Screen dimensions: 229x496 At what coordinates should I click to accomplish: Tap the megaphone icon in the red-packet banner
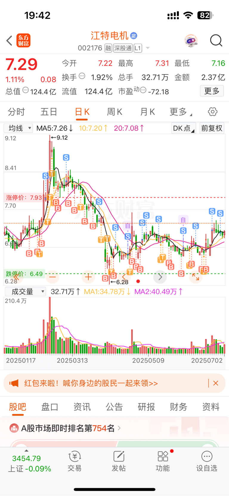[x=14, y=383]
